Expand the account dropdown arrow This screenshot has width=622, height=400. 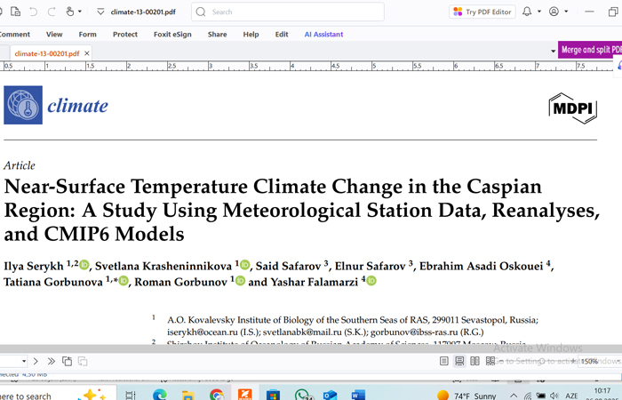[x=566, y=12]
